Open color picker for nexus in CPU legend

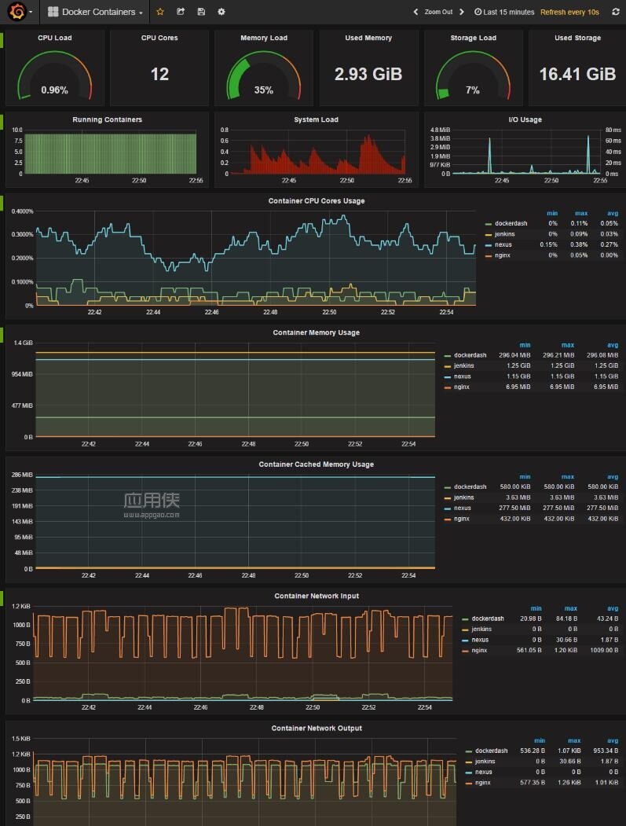point(489,245)
